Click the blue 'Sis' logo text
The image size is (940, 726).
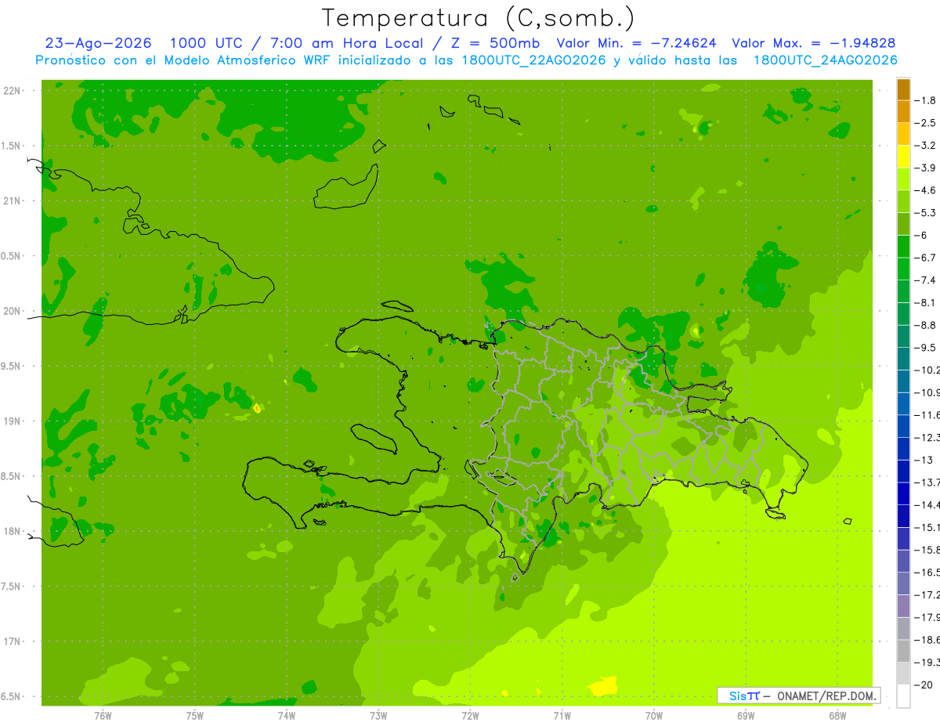[738, 695]
